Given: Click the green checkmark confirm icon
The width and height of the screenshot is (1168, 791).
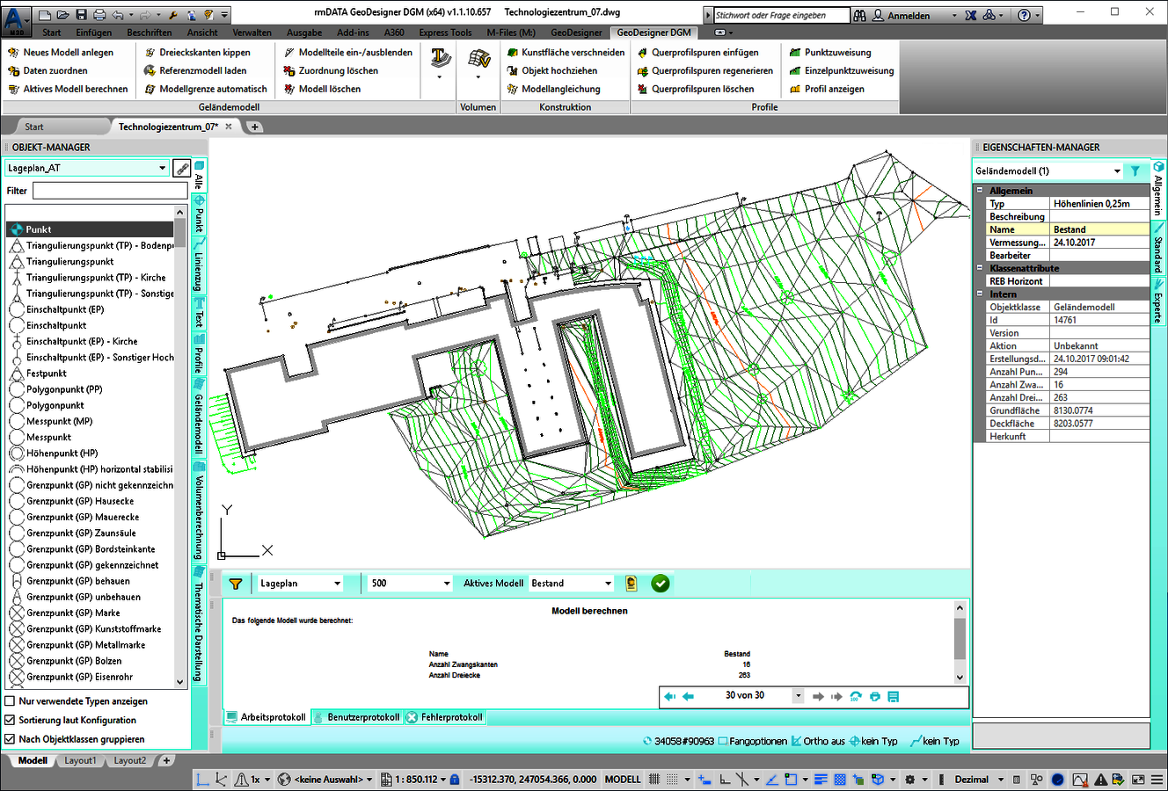Looking at the screenshot, I should tap(661, 584).
